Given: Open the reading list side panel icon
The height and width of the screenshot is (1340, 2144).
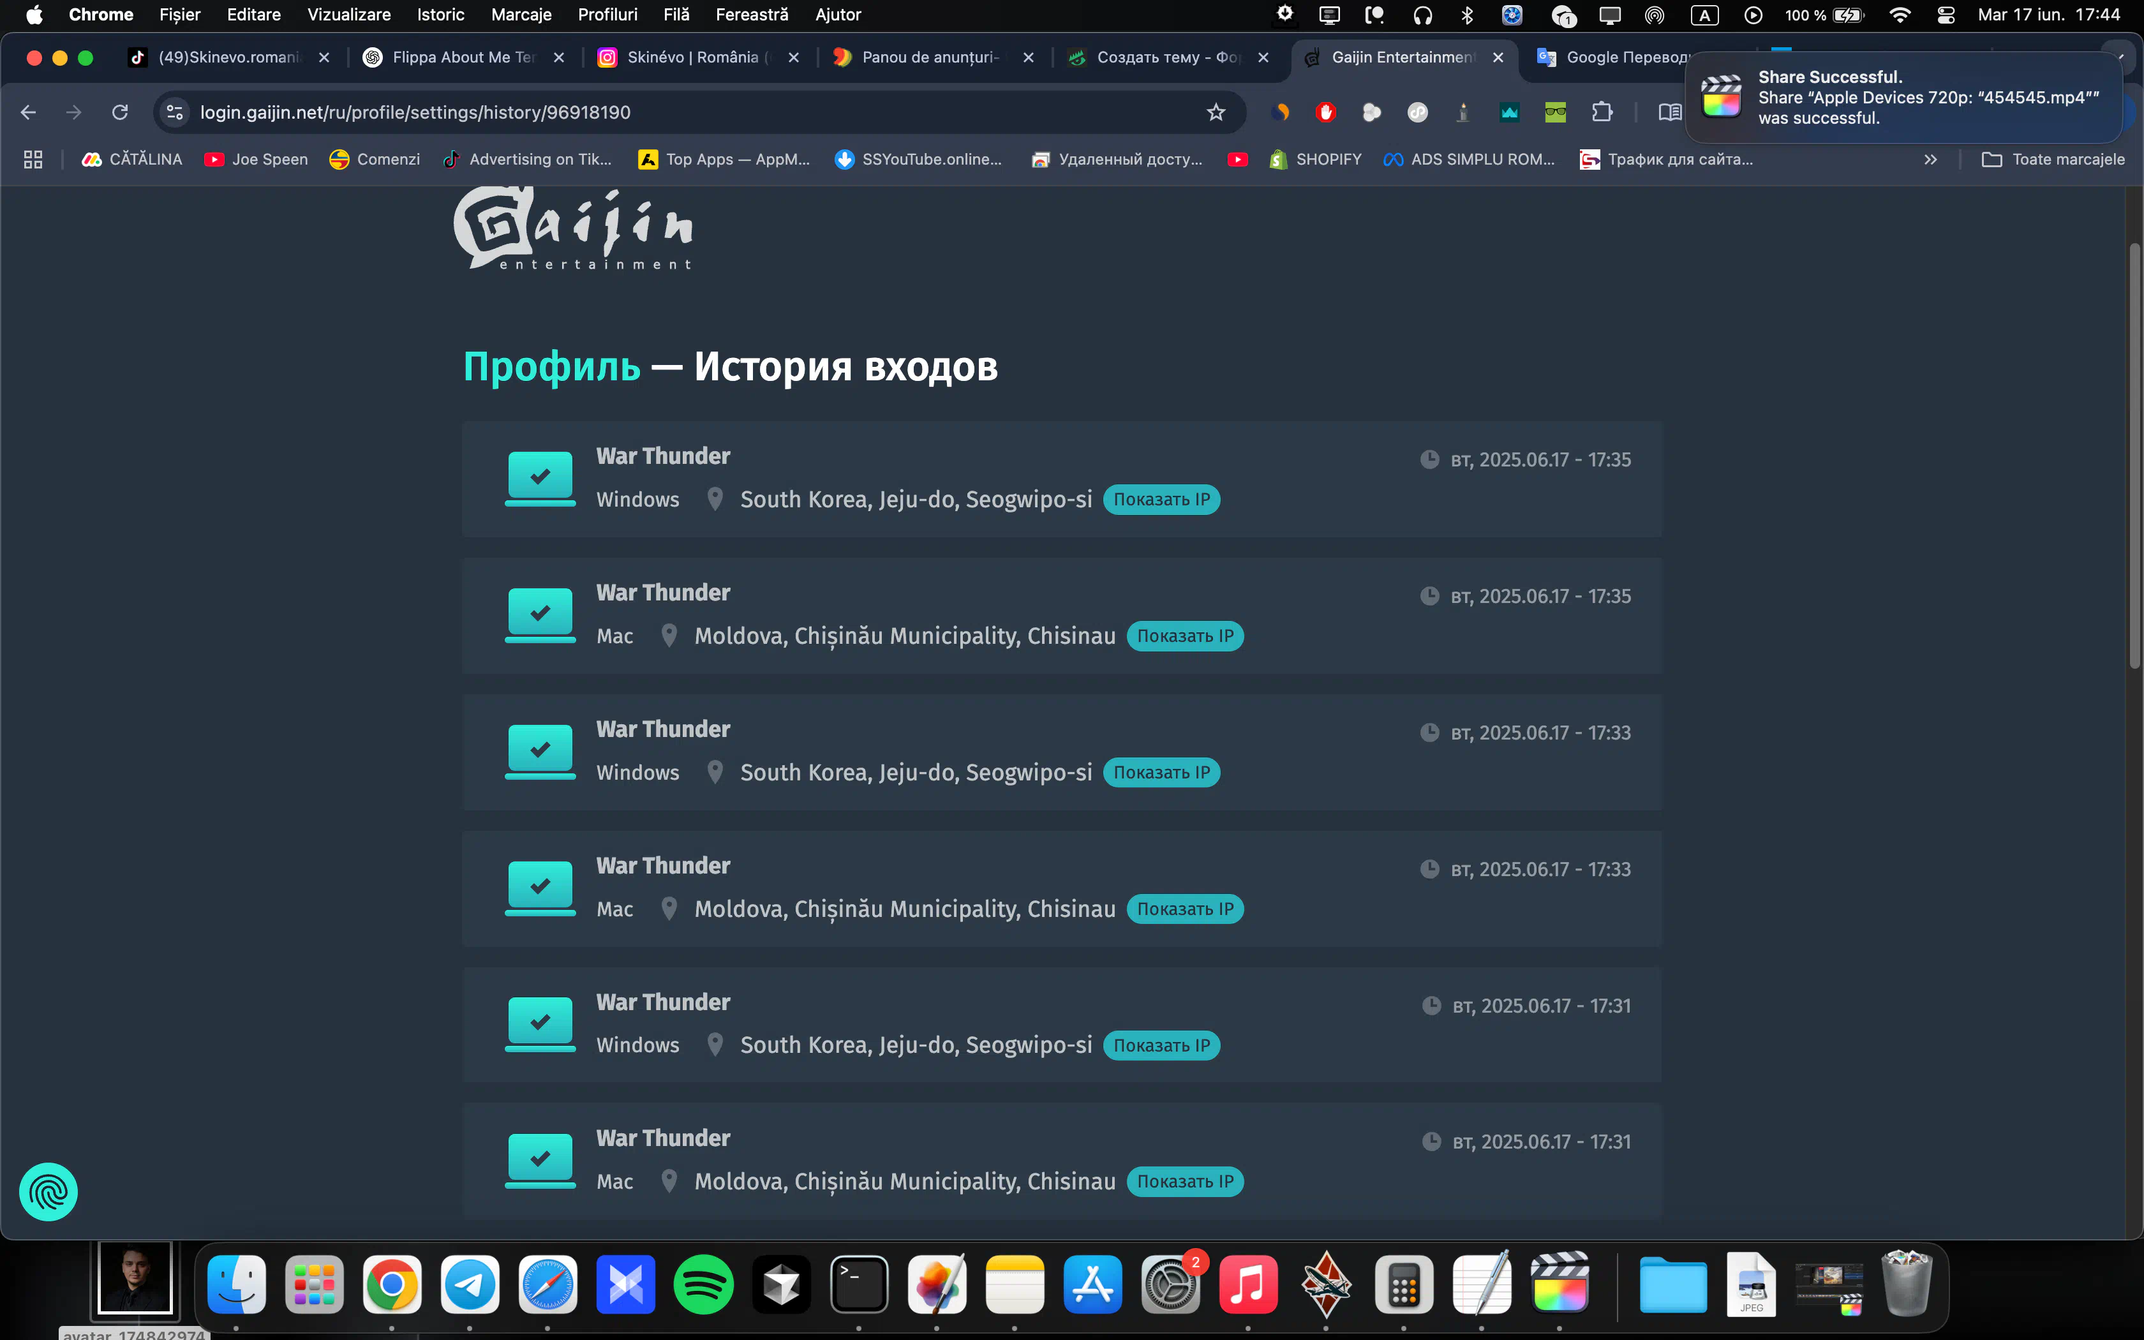Looking at the screenshot, I should tap(1669, 112).
